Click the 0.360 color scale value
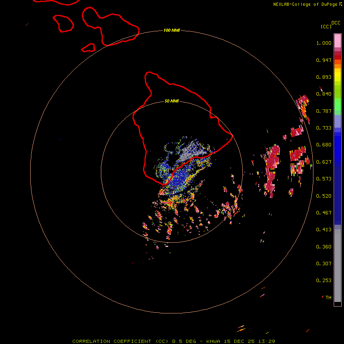 pyautogui.click(x=324, y=247)
